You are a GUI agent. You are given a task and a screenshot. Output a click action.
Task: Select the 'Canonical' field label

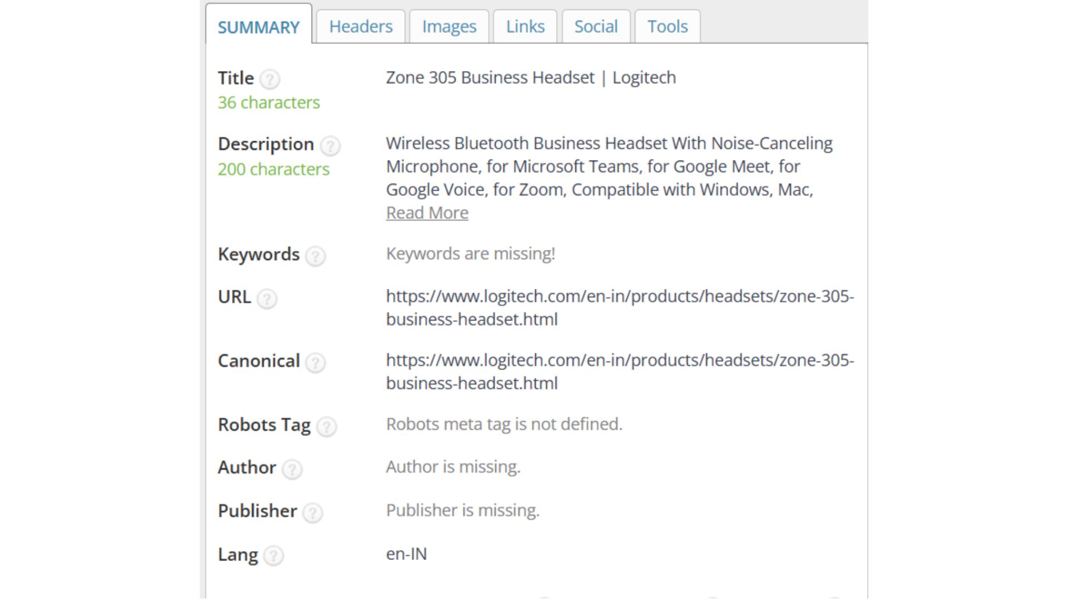[259, 361]
